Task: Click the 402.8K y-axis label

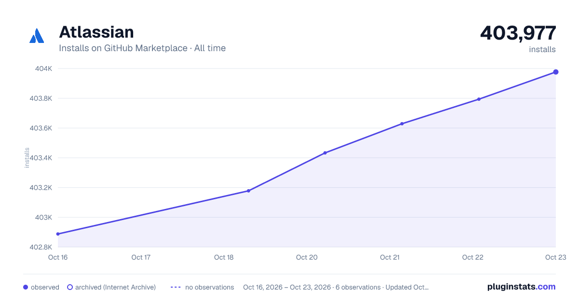Action: pyautogui.click(x=41, y=247)
